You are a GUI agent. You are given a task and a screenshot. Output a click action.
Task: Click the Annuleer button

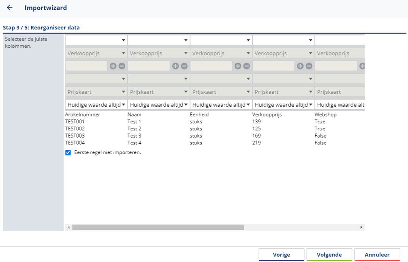coord(377,255)
